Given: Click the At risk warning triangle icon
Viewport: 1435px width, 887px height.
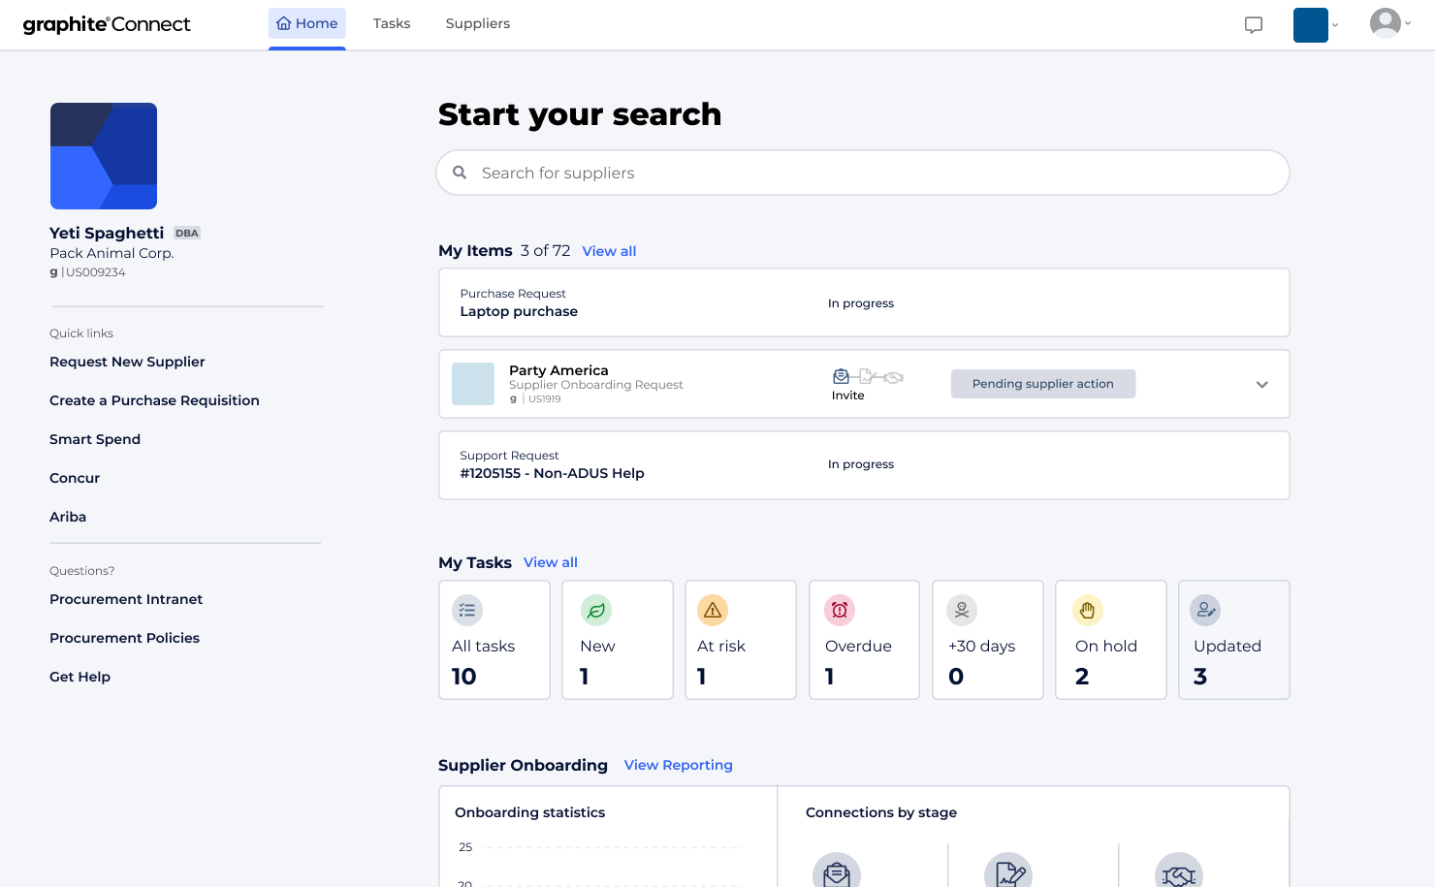Looking at the screenshot, I should point(713,610).
